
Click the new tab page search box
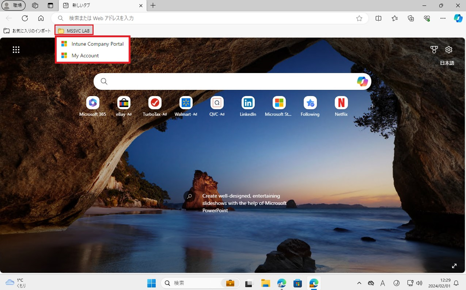(x=232, y=81)
